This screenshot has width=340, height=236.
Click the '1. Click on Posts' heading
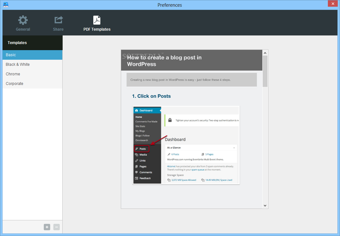pos(151,96)
